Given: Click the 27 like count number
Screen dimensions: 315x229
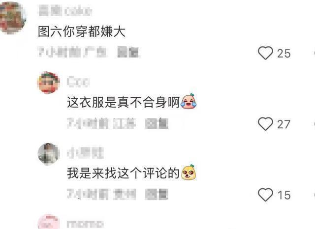Looking at the screenshot, I should click(283, 124).
